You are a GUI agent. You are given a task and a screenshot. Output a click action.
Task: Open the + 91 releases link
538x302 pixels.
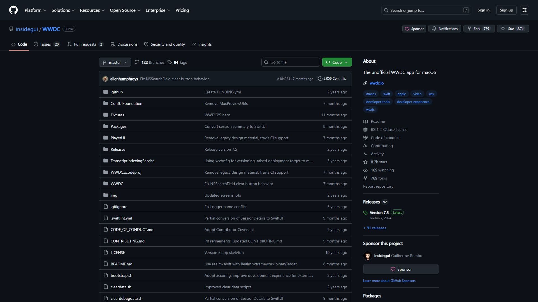tap(375, 228)
